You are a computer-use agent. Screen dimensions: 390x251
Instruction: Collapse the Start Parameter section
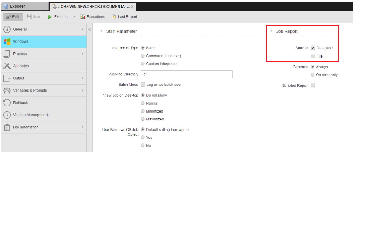click(x=101, y=31)
